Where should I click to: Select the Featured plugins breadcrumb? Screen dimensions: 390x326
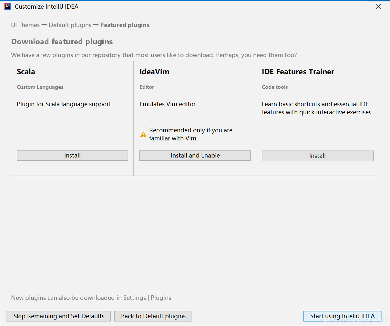coord(125,25)
